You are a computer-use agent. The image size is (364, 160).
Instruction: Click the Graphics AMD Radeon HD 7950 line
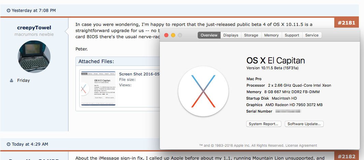pos(284,105)
